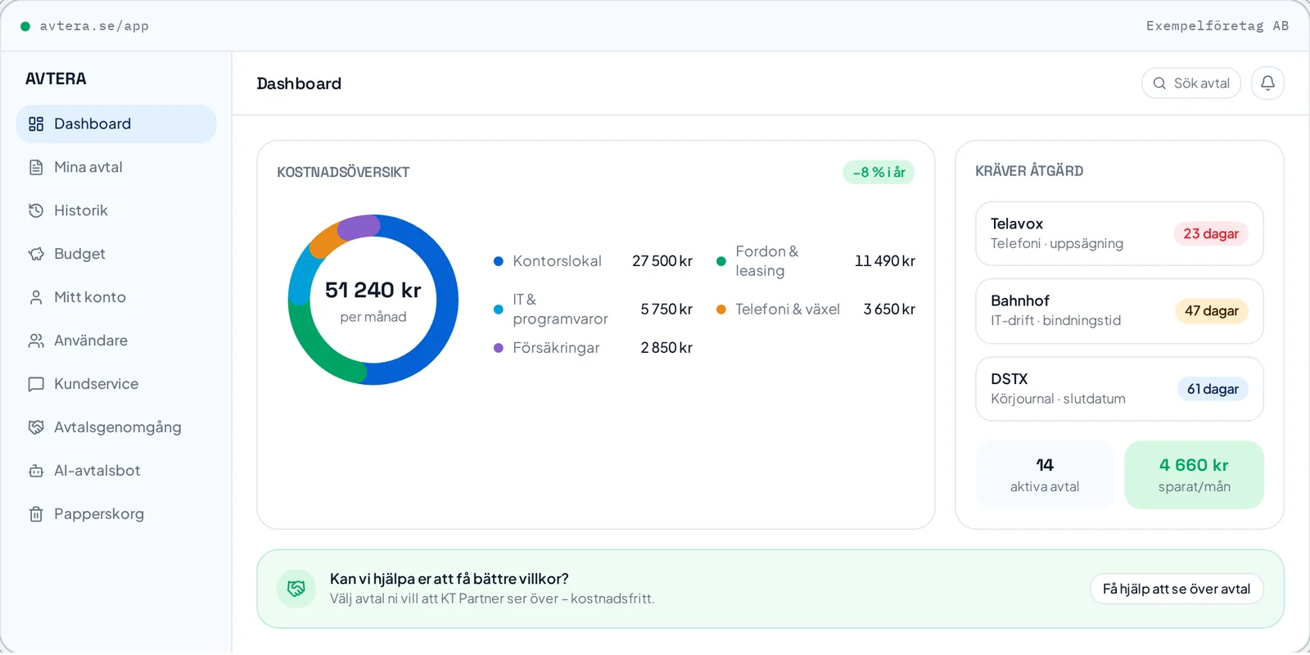Image resolution: width=1310 pixels, height=655 pixels.
Task: Click the AVTERA logo text
Action: [x=56, y=79]
